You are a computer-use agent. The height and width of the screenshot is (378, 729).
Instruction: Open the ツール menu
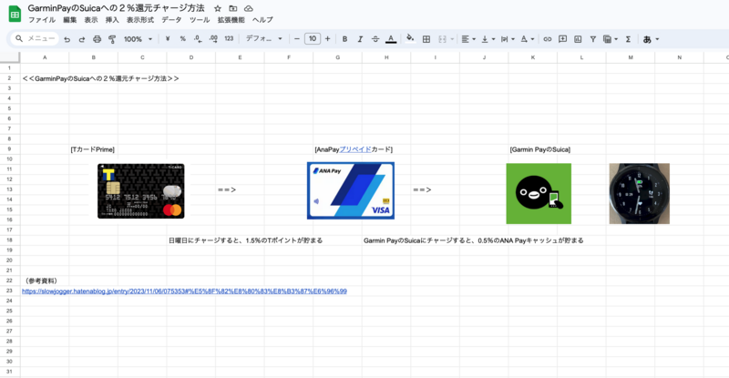point(200,20)
